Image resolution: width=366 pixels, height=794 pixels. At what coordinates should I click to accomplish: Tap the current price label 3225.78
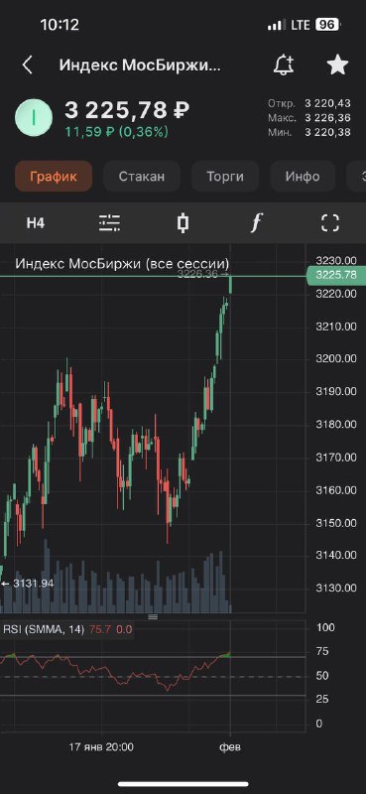(336, 275)
